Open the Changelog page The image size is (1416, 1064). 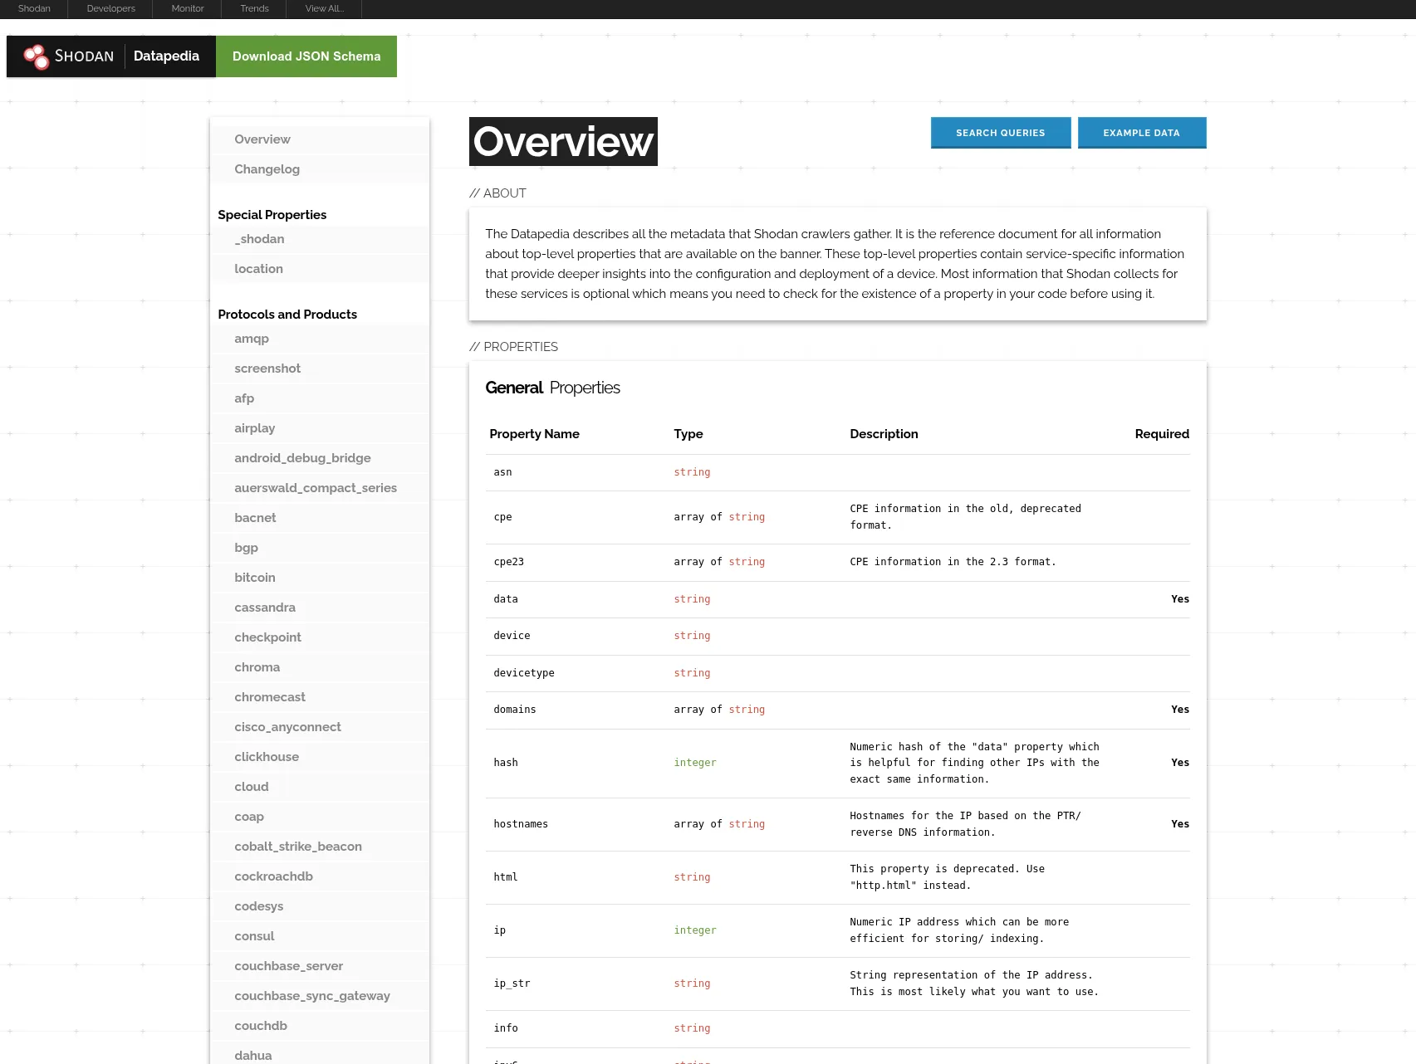267,168
